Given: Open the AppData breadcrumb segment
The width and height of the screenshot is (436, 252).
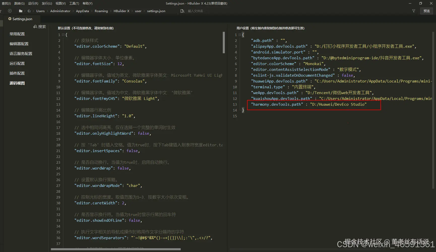Looking at the screenshot, I should 82,11.
